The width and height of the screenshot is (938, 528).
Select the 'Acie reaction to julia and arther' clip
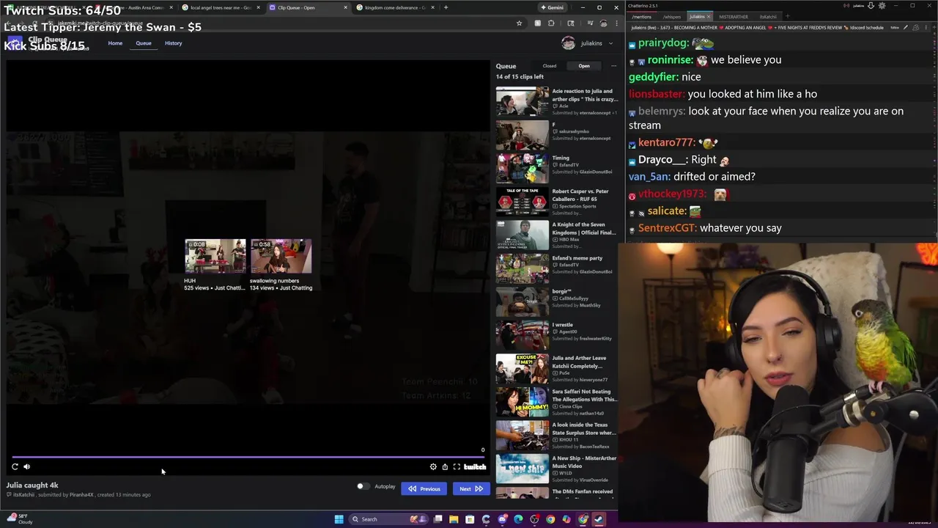(557, 102)
